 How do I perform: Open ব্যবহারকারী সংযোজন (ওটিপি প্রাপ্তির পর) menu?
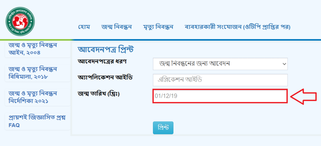point(238,27)
